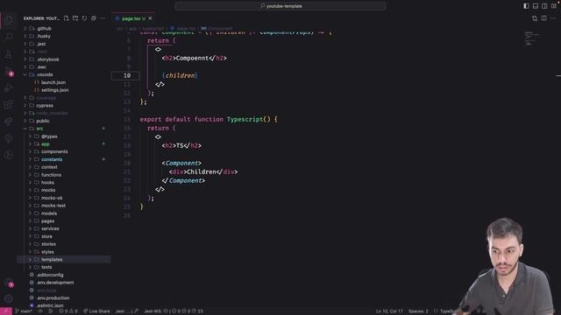Open the Testing flask view
This screenshot has height=315, width=561.
point(9,54)
